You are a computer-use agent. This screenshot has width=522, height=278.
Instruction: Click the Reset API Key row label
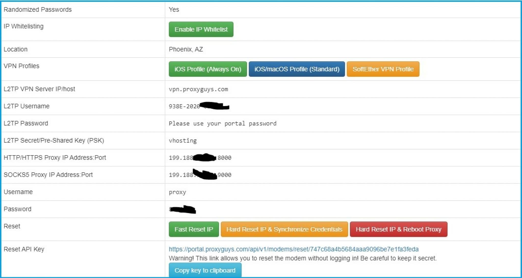24,249
